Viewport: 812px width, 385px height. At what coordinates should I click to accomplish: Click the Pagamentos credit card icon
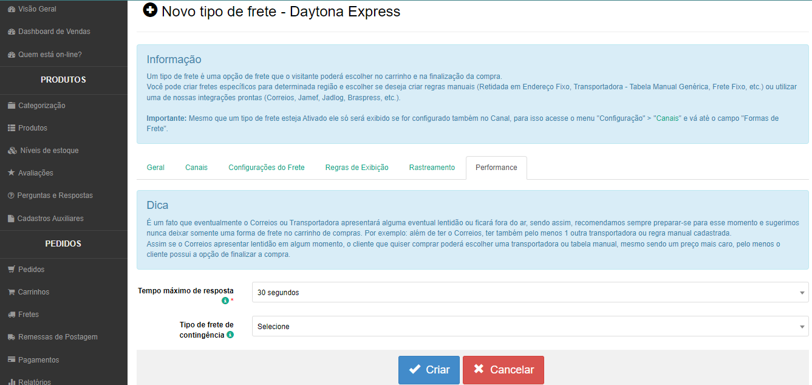[x=12, y=360]
